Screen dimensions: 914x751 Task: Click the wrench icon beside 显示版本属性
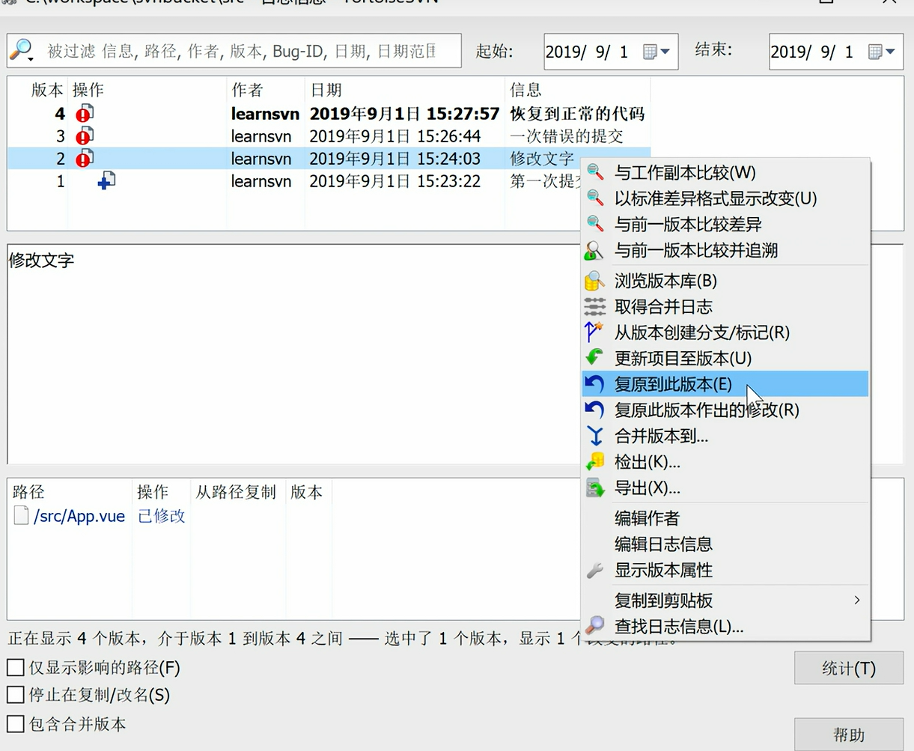[x=594, y=571]
